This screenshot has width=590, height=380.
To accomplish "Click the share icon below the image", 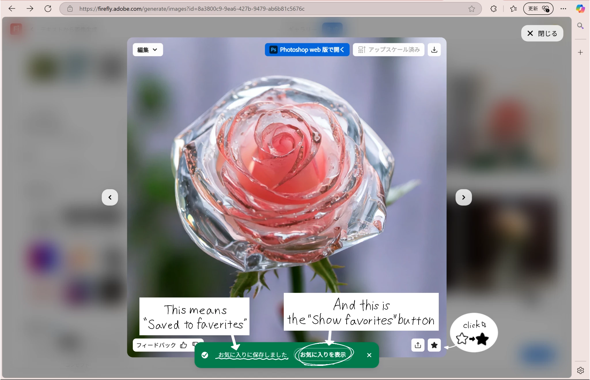I will (418, 345).
